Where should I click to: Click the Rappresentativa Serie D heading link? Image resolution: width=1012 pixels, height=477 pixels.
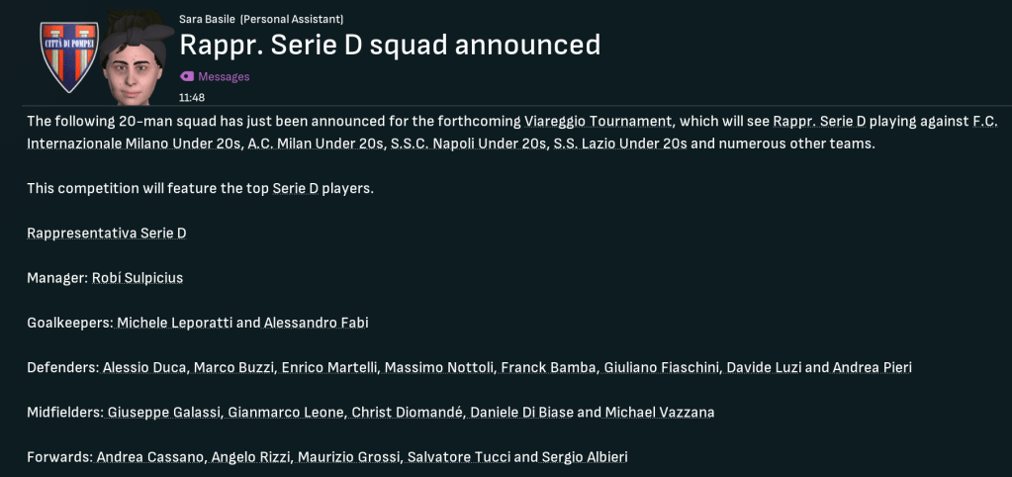[x=106, y=234]
